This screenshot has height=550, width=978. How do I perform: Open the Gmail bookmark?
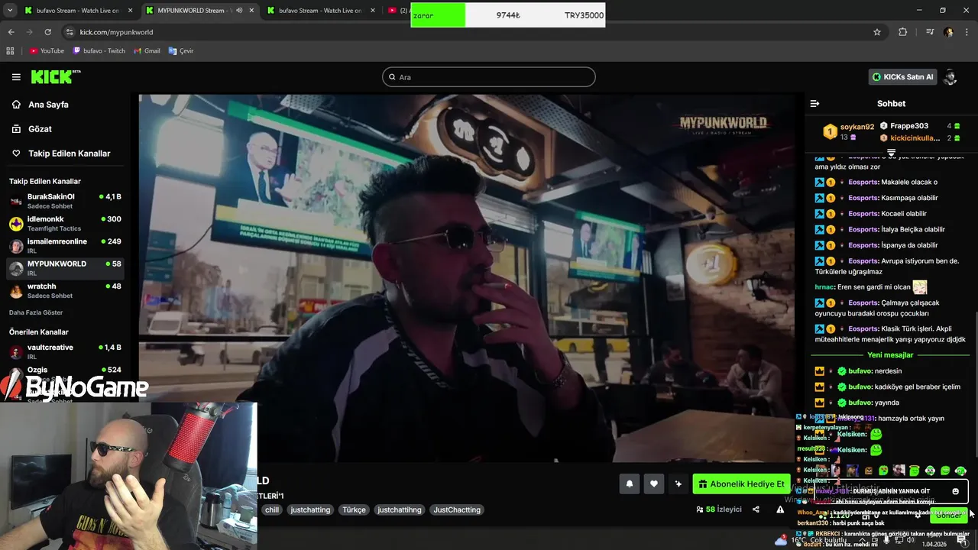pyautogui.click(x=147, y=51)
